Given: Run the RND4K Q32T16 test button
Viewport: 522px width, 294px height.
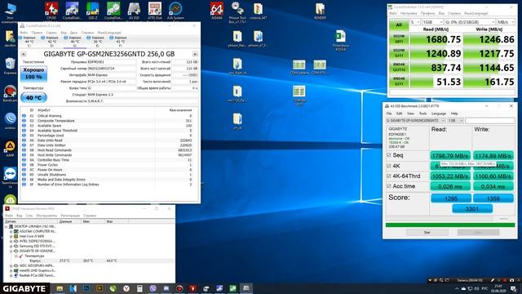Looking at the screenshot, I should click(x=399, y=68).
